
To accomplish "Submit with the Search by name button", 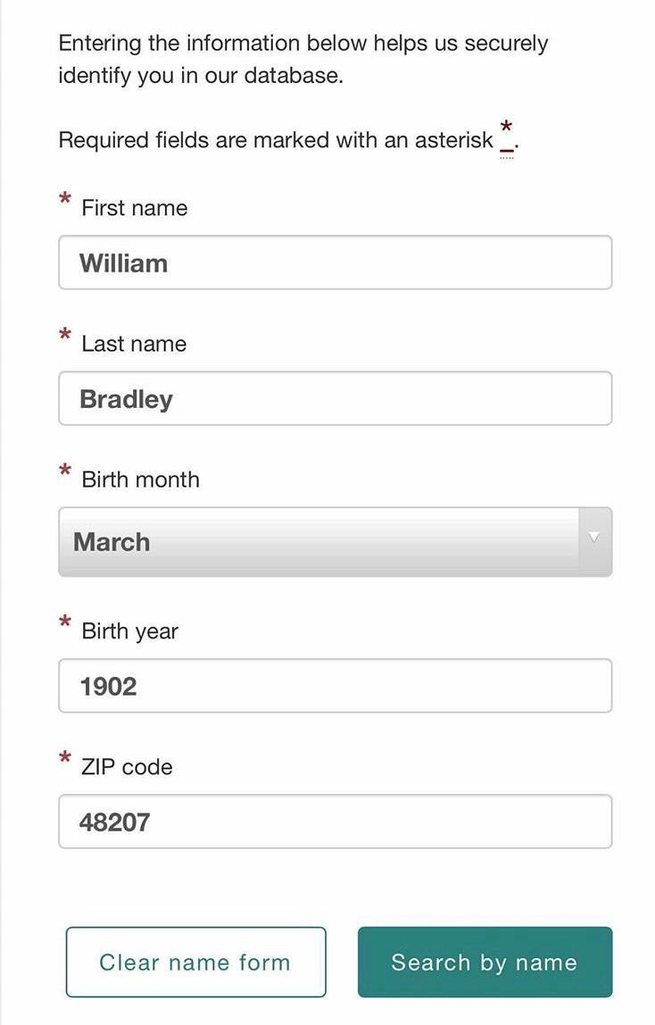I will (x=485, y=962).
